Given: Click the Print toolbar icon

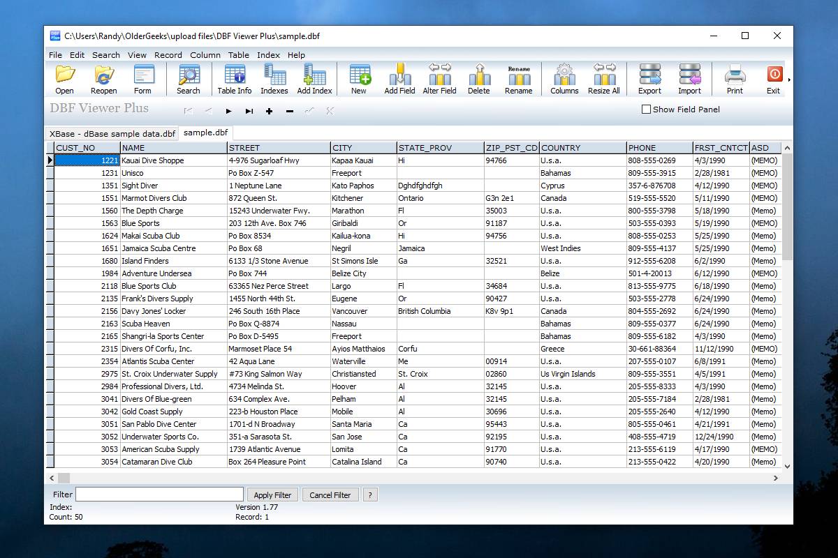Looking at the screenshot, I should tap(735, 79).
